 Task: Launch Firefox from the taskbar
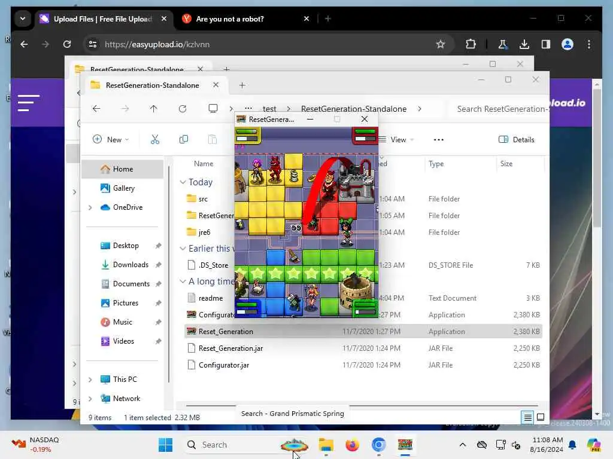[352, 445]
